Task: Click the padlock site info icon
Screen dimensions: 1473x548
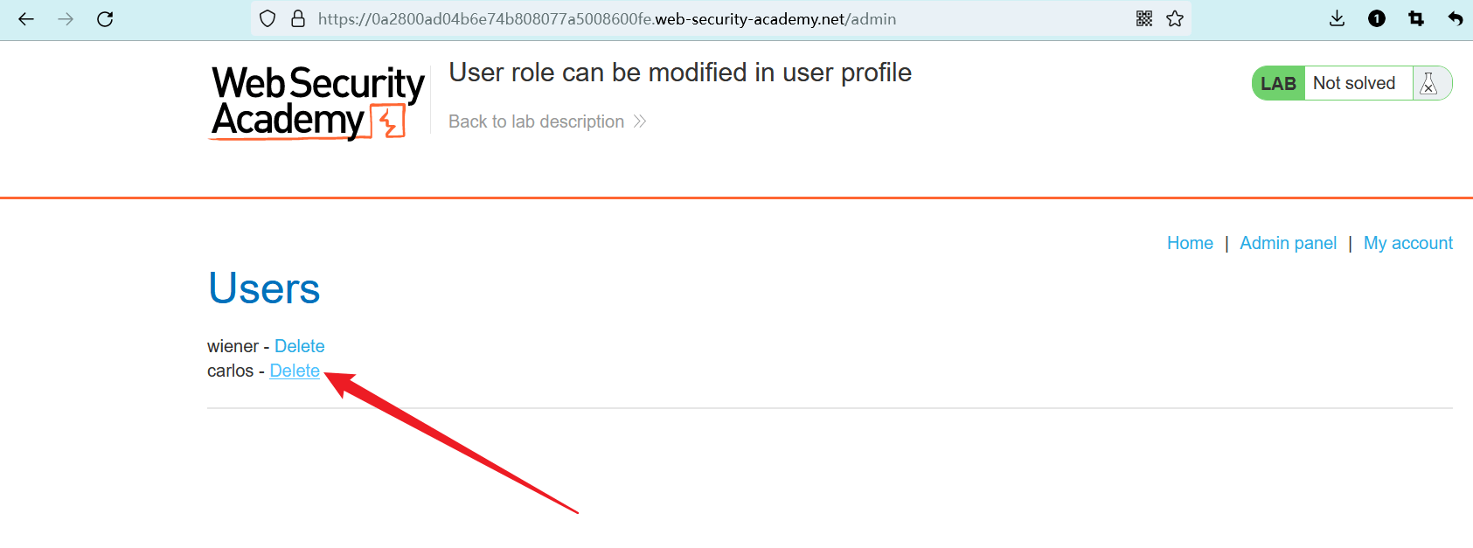Action: click(x=298, y=19)
